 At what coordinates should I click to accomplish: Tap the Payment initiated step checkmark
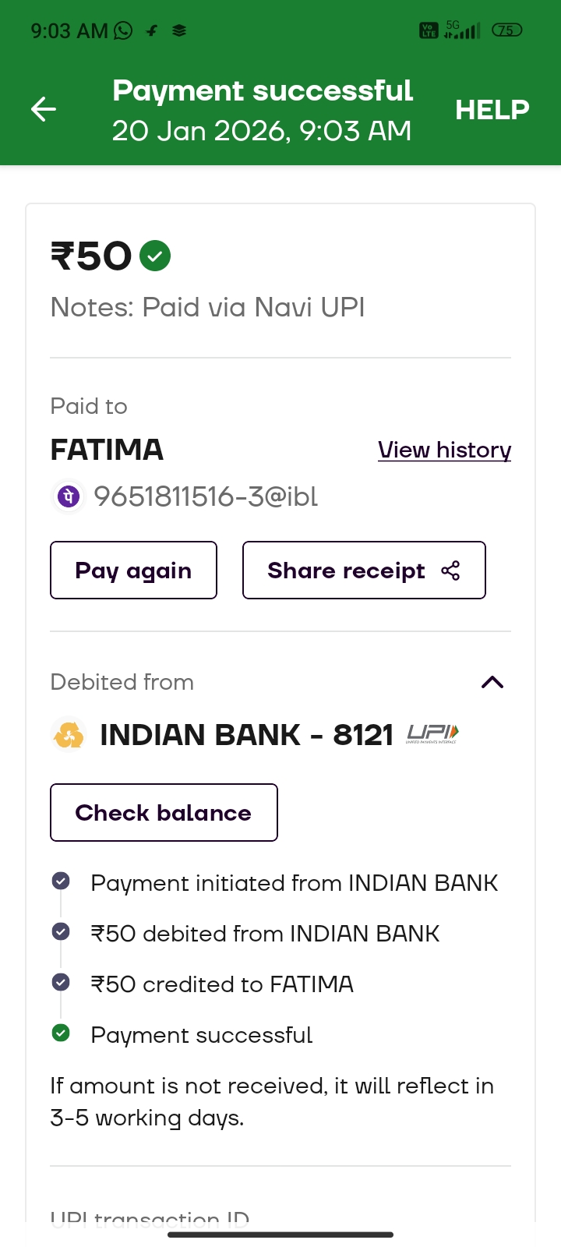pos(61,881)
